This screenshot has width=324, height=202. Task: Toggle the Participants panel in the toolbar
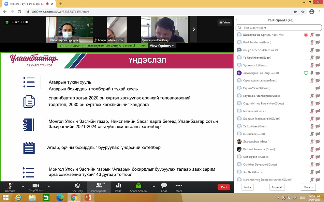(x=98, y=186)
